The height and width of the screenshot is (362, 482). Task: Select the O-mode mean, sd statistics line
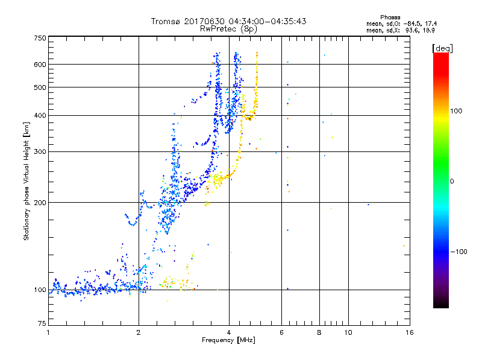[x=401, y=24]
